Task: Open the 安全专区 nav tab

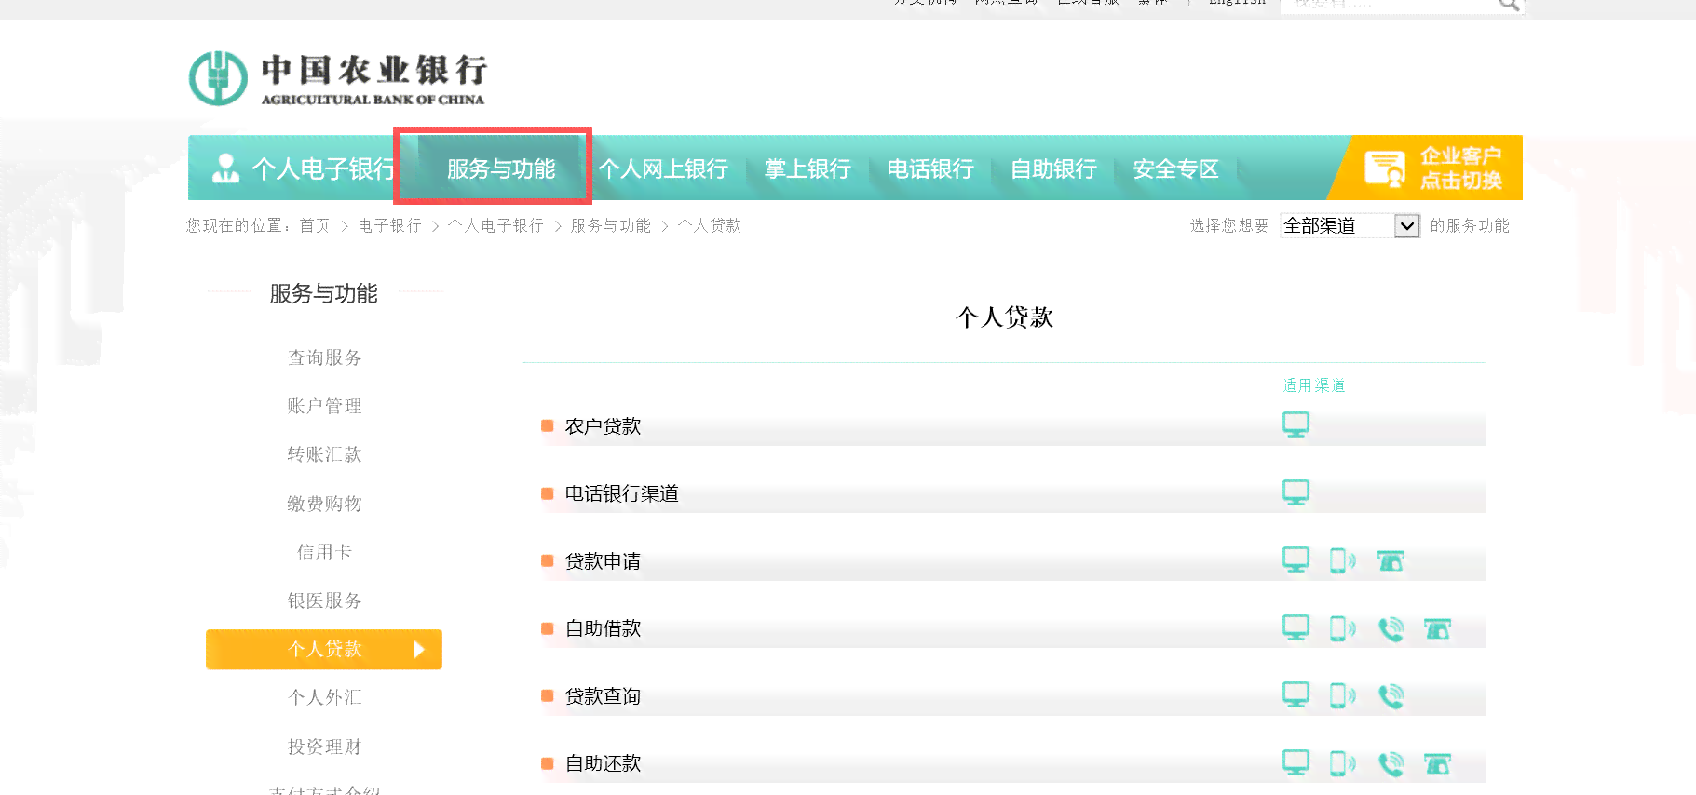Action: 1176,168
